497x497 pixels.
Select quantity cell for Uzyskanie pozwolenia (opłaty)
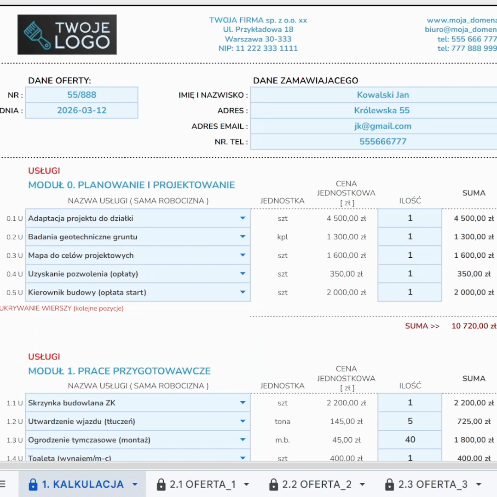coord(410,273)
